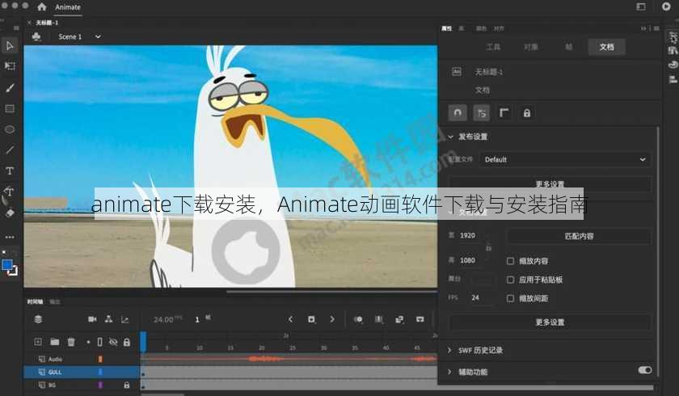
Task: Open the Default profile dropdown
Action: coord(565,159)
